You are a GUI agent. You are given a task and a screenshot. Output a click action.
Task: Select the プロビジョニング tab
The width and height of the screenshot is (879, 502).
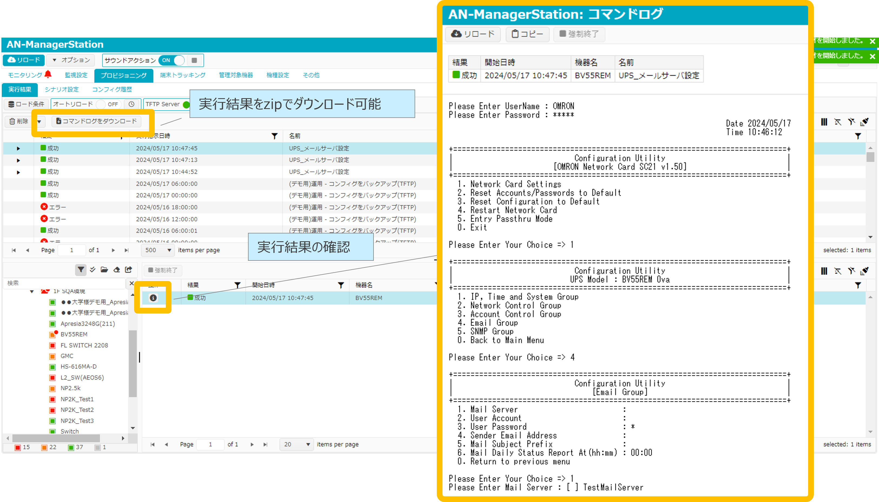(x=124, y=75)
